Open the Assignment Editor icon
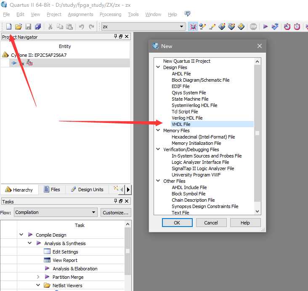Viewport: 308px width, 291px height. click(202, 27)
